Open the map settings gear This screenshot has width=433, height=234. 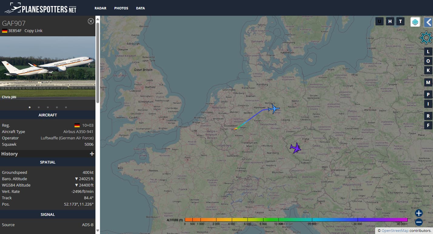coord(426,37)
